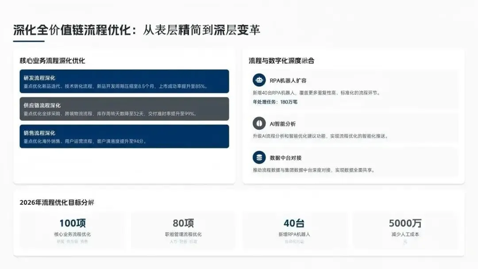Click the 数据中台对接 label
Image resolution: width=478 pixels, height=269 pixels.
pos(285,158)
